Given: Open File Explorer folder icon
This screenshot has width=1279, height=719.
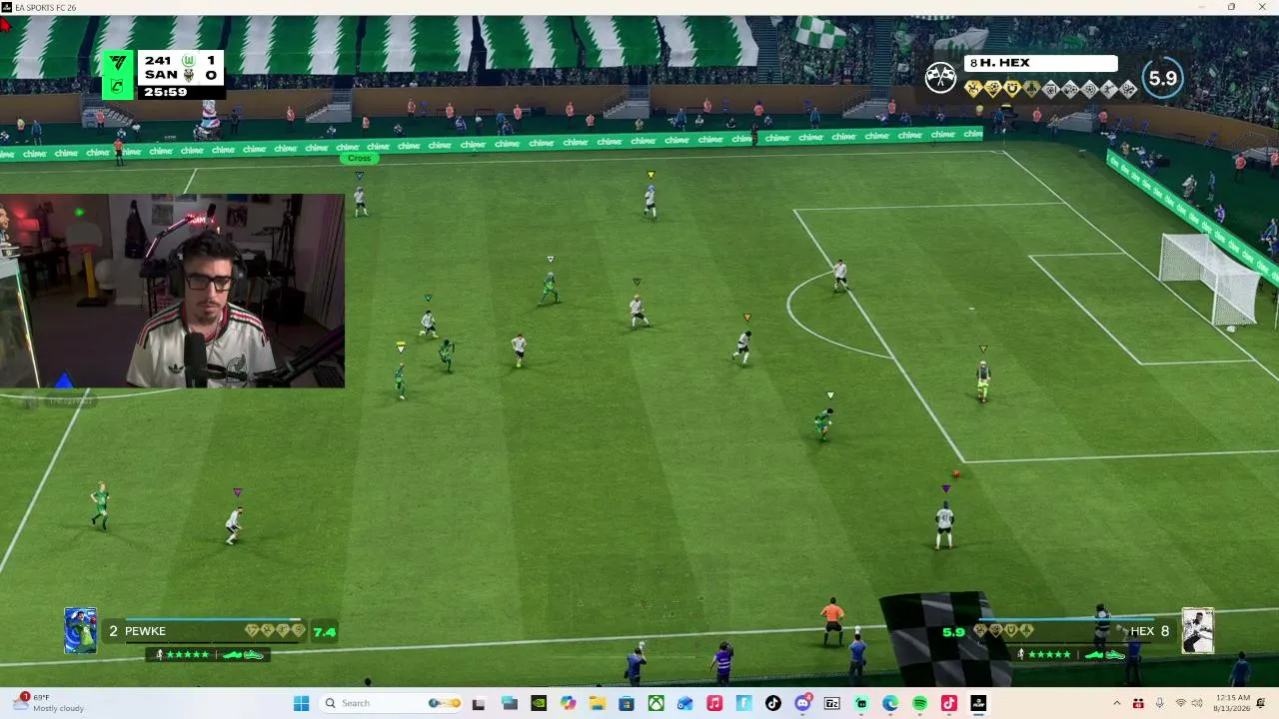Looking at the screenshot, I should pyautogui.click(x=598, y=703).
